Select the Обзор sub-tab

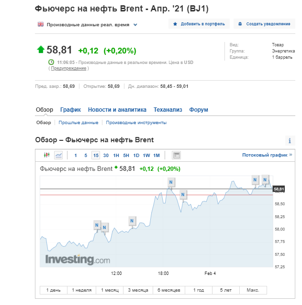coord(44,123)
